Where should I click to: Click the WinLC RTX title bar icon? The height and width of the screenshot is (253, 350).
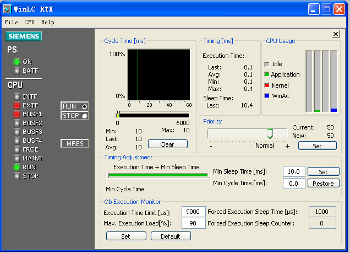point(7,9)
